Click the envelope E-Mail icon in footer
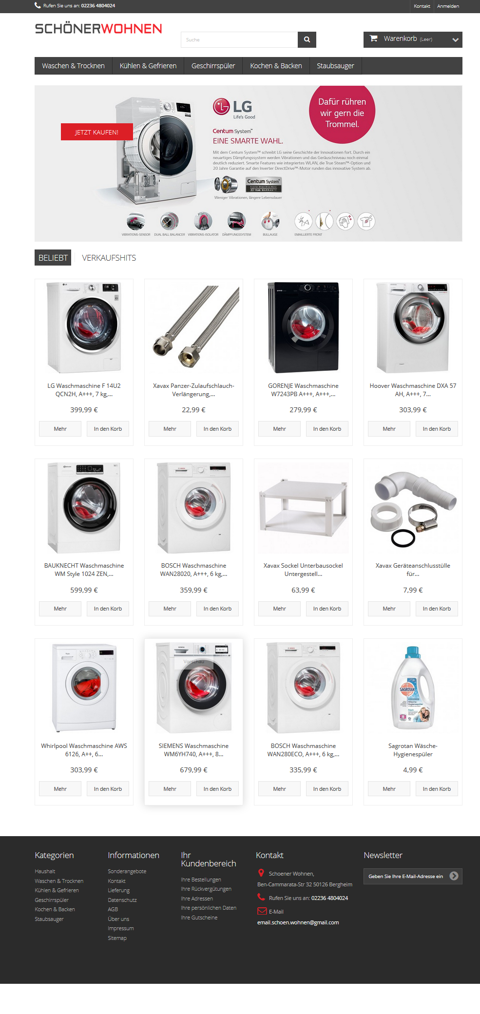 click(x=262, y=911)
